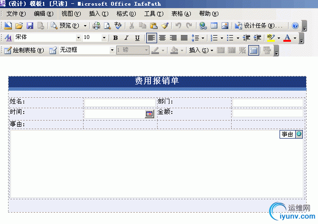Set align right
318x224 pixels.
[x=173, y=38]
